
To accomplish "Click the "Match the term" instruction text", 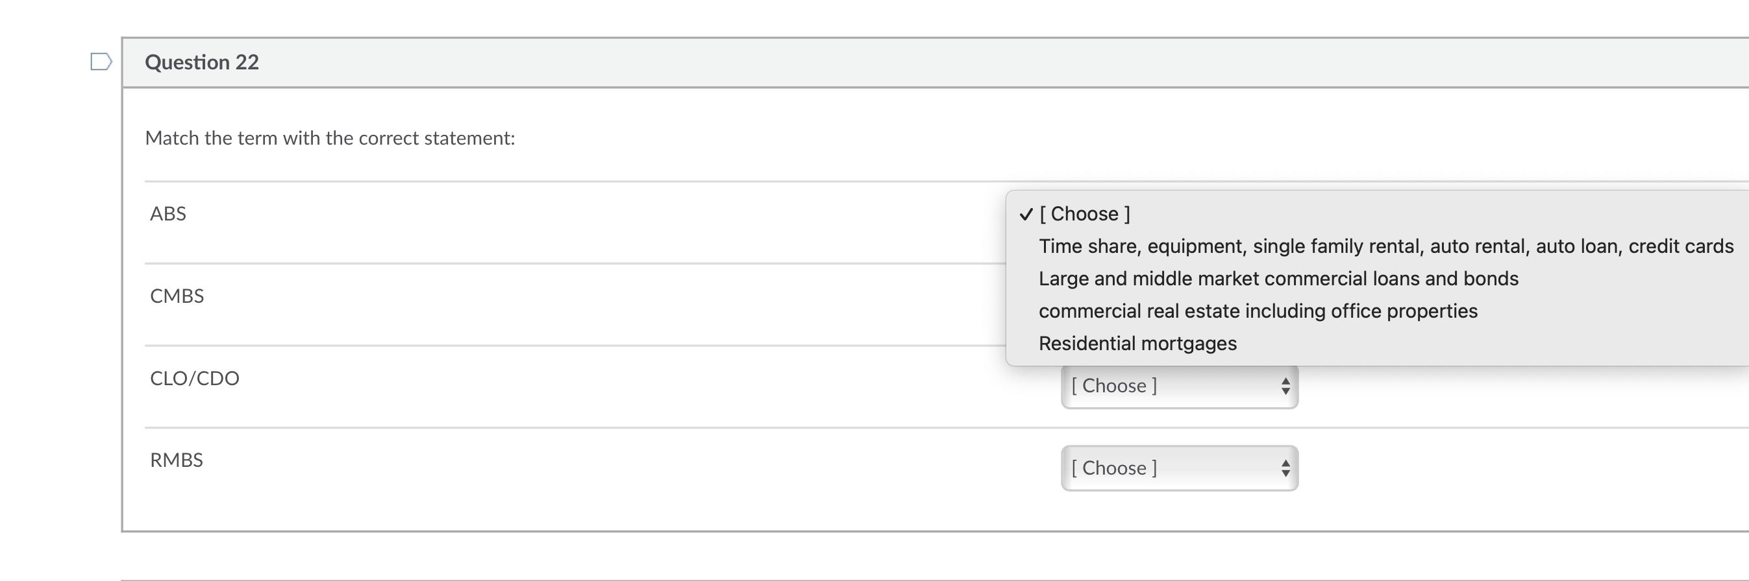I will [x=330, y=138].
